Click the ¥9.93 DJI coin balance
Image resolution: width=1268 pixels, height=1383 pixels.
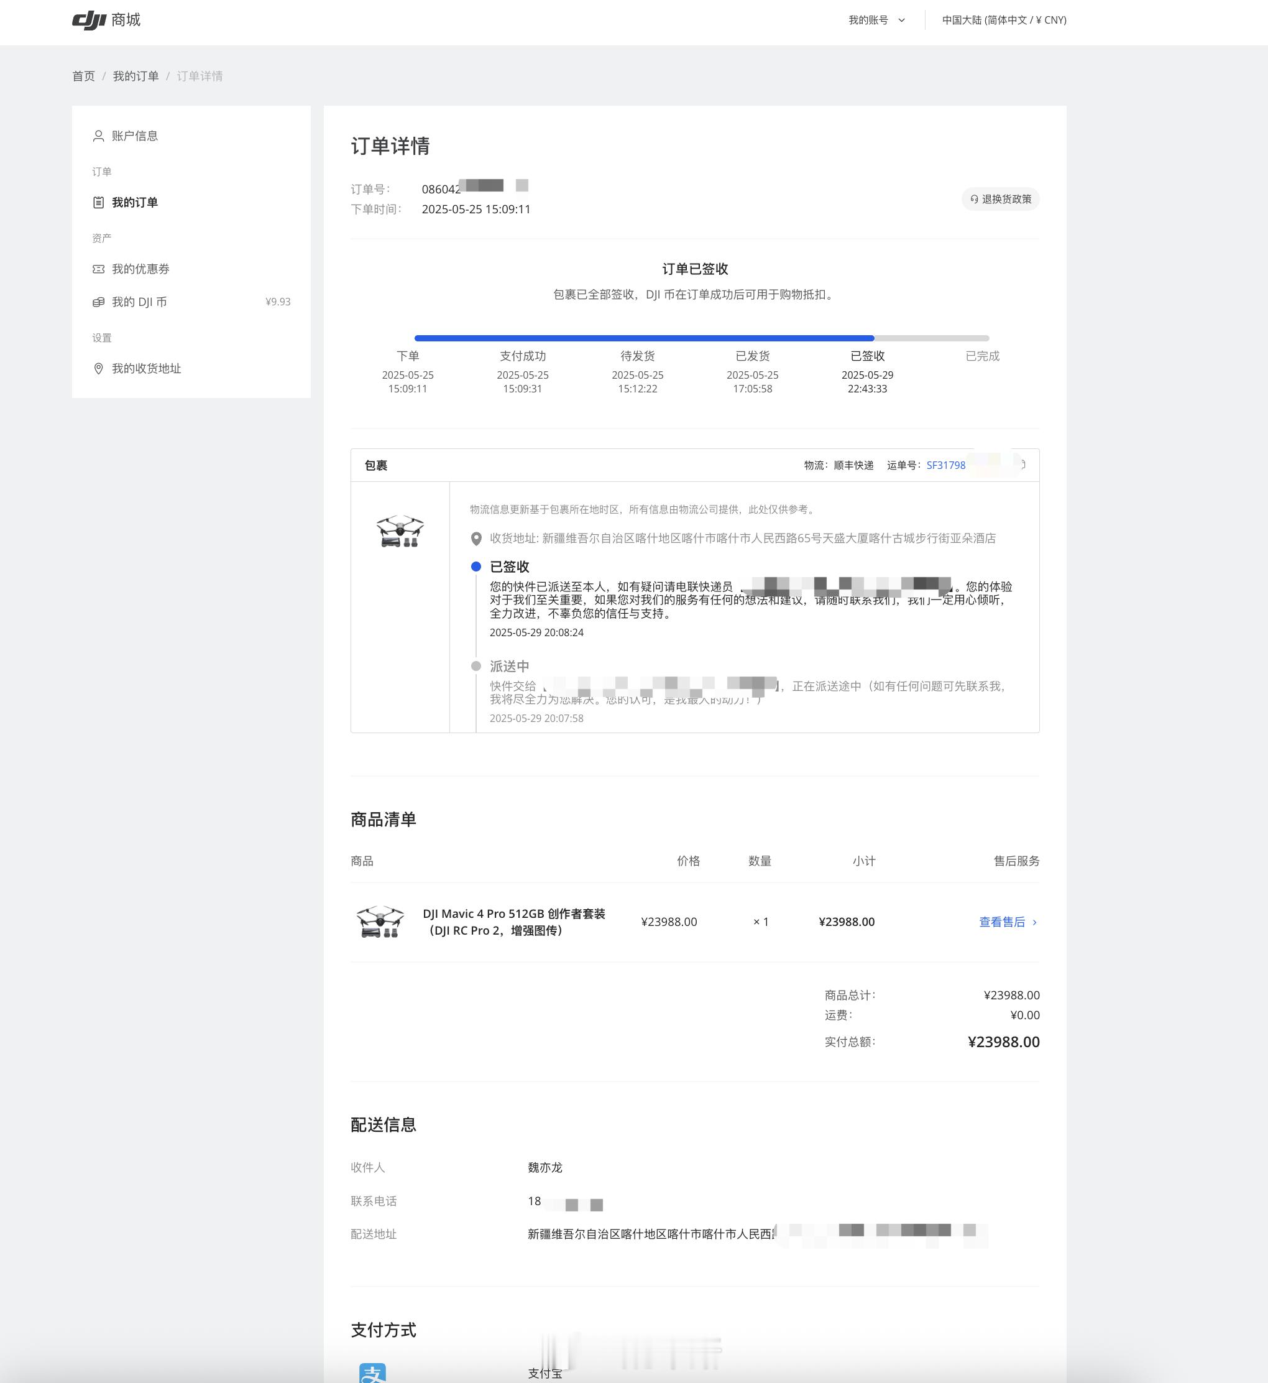[278, 302]
